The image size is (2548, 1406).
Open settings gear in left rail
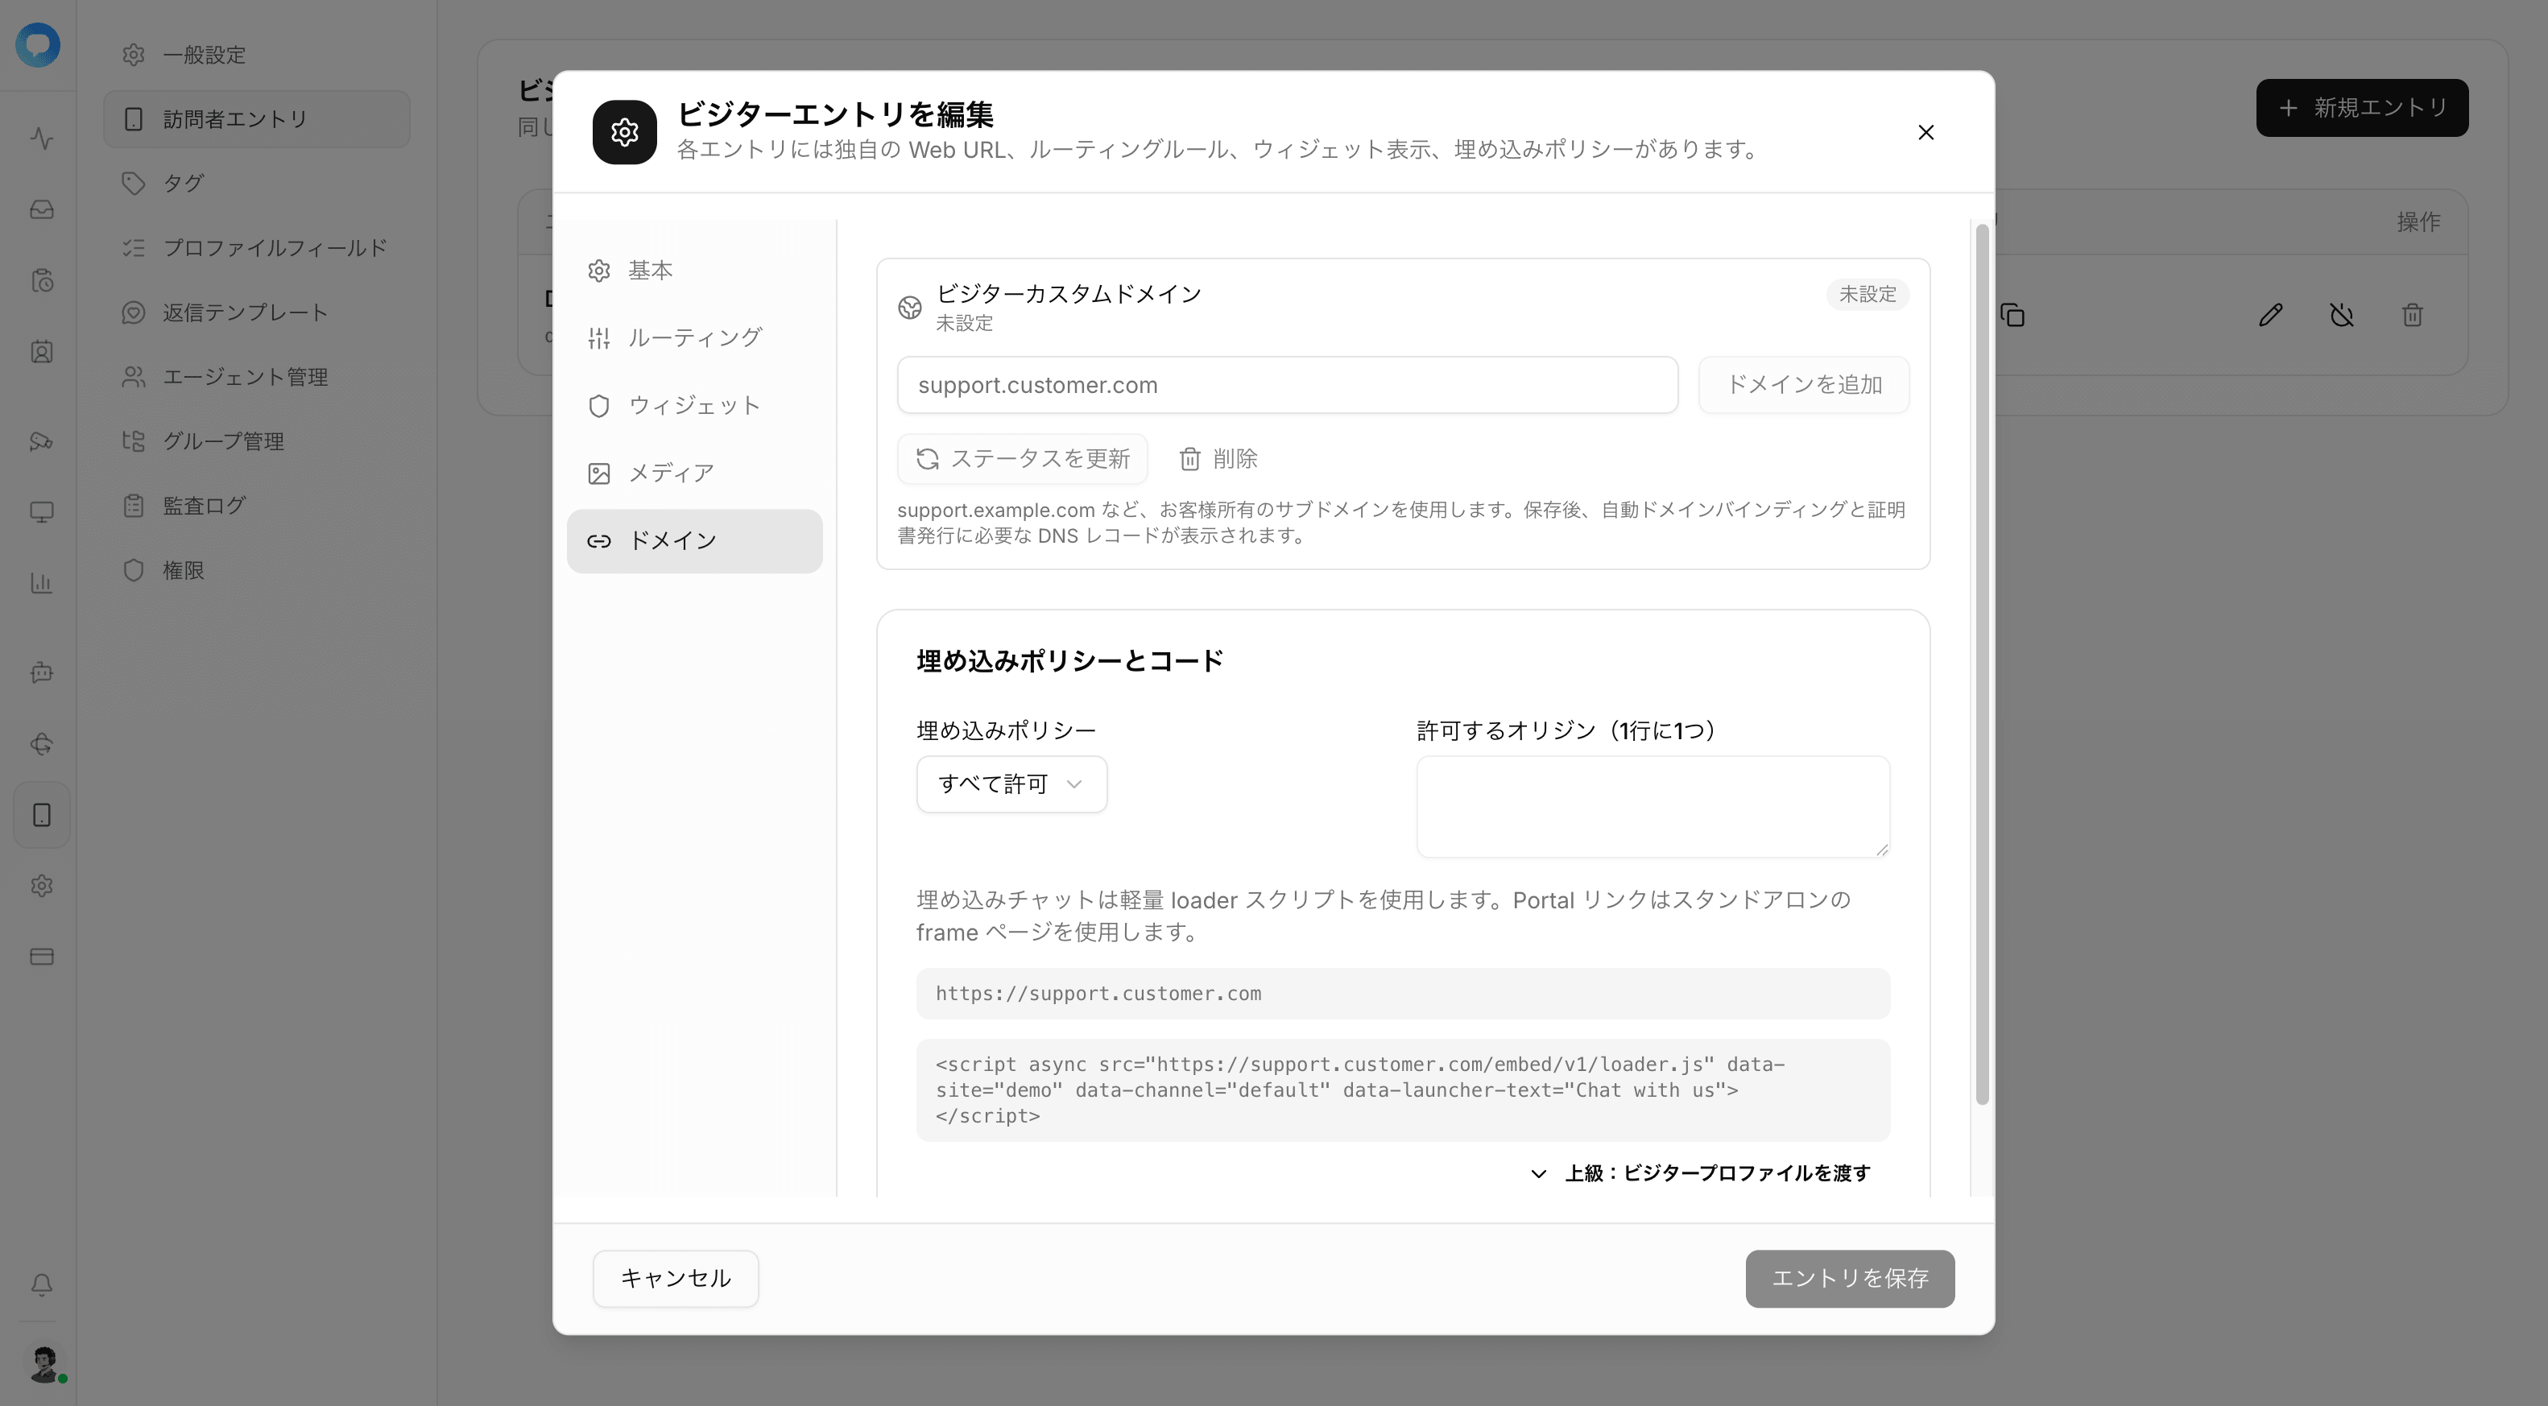click(x=42, y=886)
